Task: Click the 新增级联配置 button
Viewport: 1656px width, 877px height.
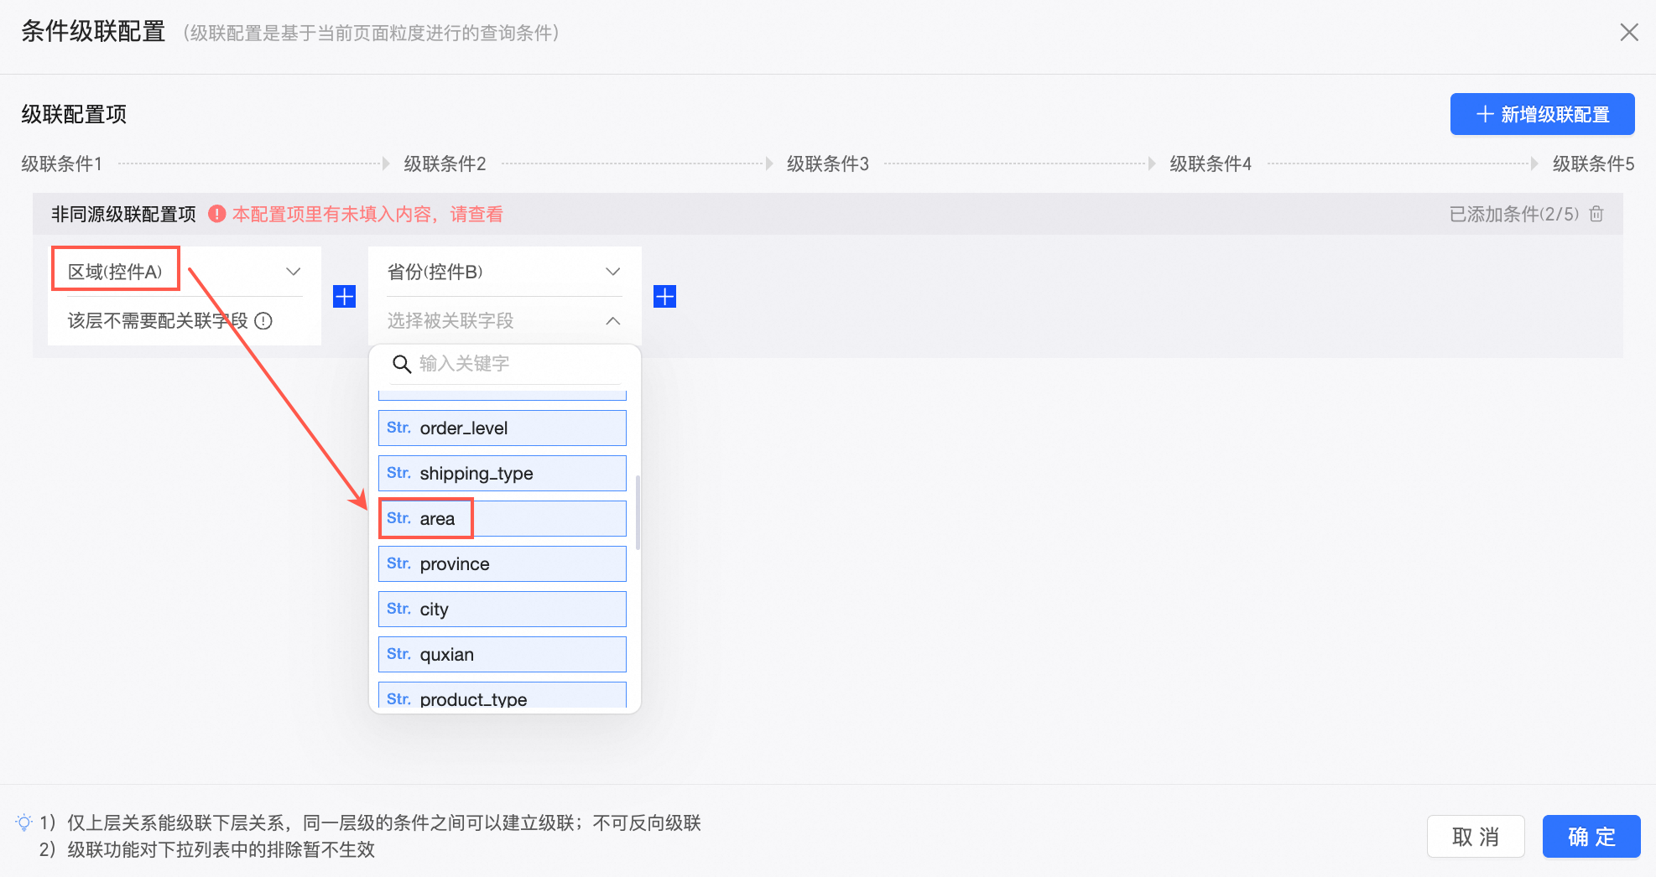Action: [1542, 114]
